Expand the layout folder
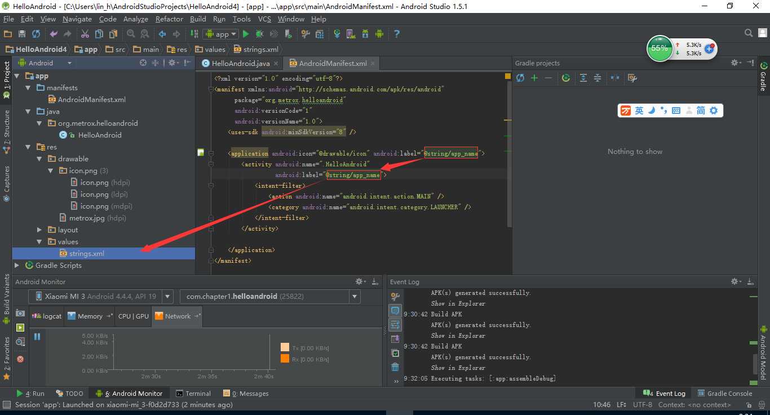 tap(39, 230)
